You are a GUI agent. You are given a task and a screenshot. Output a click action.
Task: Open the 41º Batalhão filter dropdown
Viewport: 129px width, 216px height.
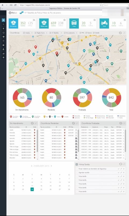pos(55,33)
